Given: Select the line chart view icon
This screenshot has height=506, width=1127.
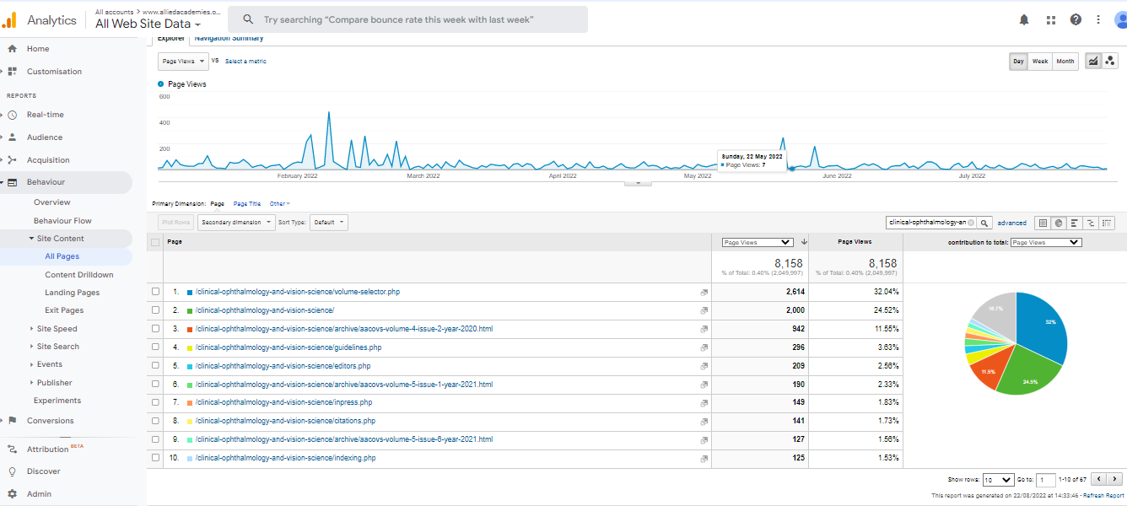Looking at the screenshot, I should (1094, 61).
